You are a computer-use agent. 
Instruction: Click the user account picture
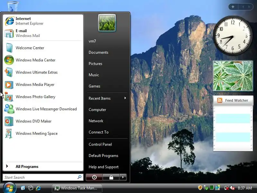click(107, 23)
